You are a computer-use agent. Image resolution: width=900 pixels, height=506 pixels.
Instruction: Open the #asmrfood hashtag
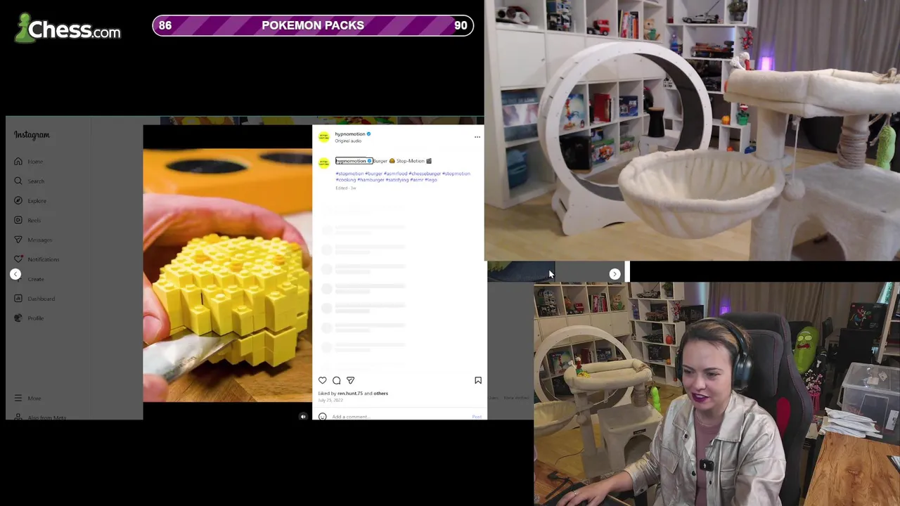(x=396, y=174)
